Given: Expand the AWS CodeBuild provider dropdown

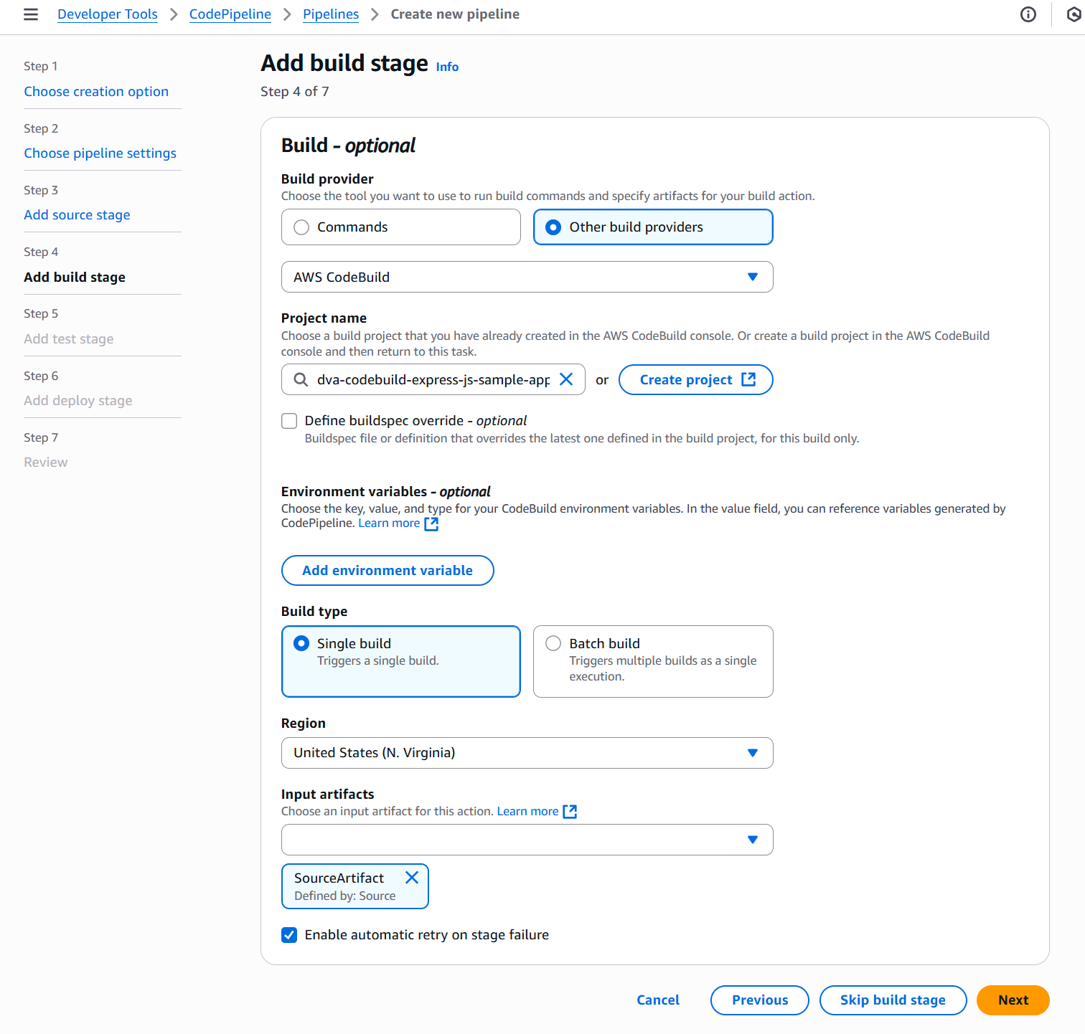Looking at the screenshot, I should point(527,277).
